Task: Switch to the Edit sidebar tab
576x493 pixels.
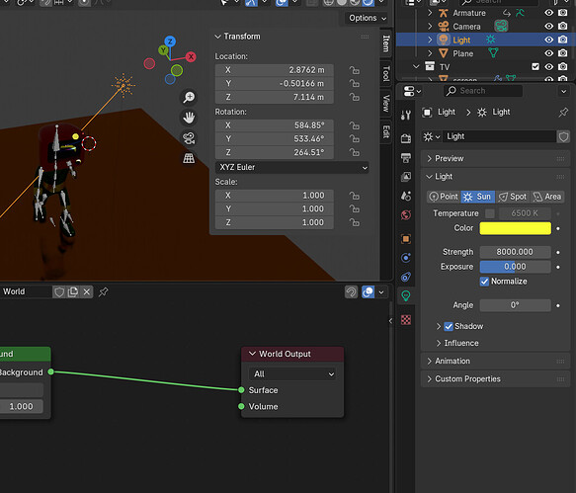Action: [x=385, y=131]
